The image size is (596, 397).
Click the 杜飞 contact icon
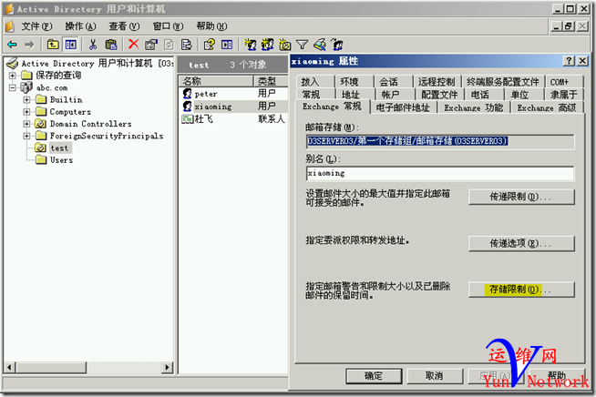(x=188, y=119)
